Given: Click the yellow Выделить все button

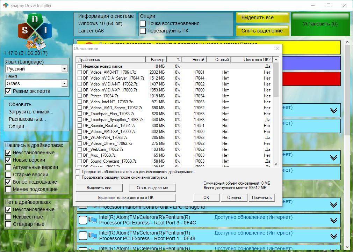Looking at the screenshot, I should 262,17.
